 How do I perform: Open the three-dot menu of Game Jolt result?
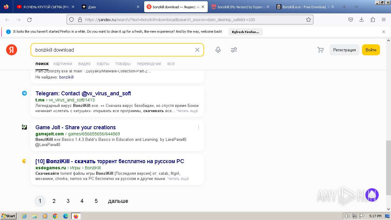point(199,127)
